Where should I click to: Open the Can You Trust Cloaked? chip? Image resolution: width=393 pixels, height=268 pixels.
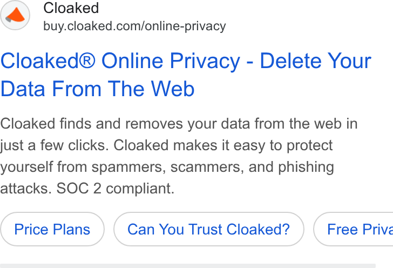(x=209, y=229)
